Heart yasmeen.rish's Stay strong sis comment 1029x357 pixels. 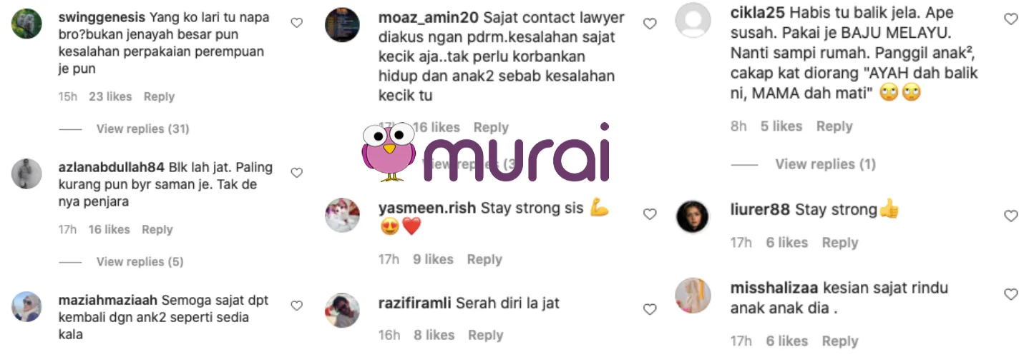[x=650, y=214]
